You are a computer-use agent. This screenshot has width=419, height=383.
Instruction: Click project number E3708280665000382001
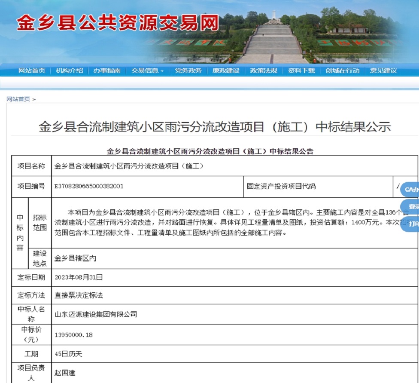pos(89,186)
